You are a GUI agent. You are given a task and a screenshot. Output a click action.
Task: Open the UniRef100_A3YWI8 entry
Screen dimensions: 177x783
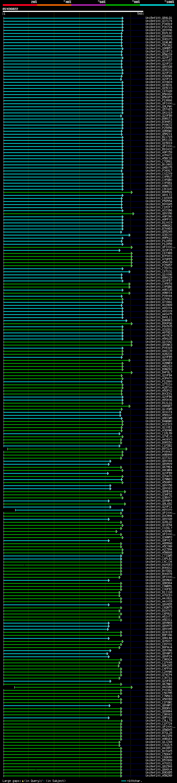pyautogui.click(x=159, y=82)
